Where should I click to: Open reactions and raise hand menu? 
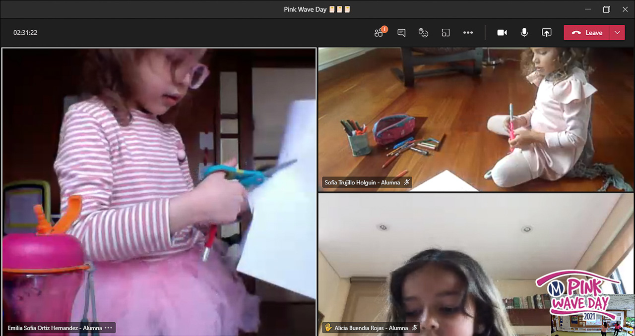coord(423,33)
